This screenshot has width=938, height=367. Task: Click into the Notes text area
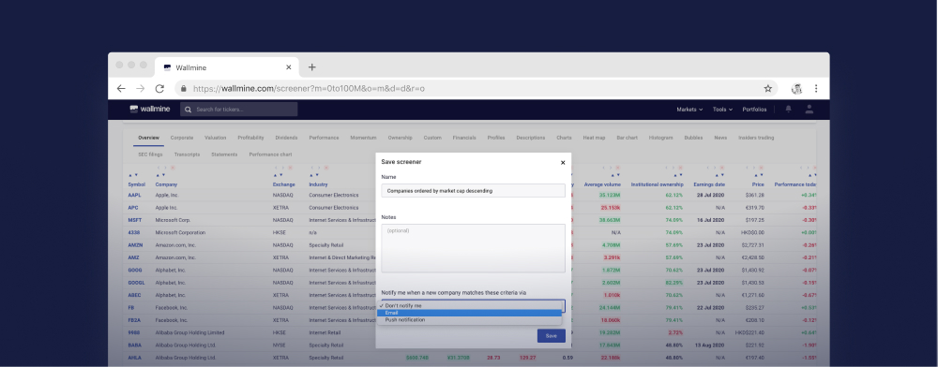473,248
